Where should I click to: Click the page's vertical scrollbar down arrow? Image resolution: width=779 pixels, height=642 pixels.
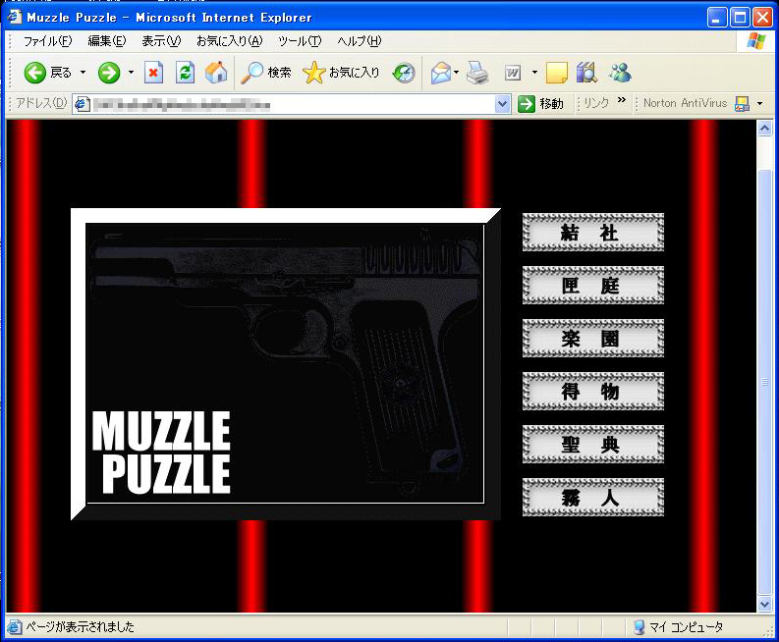point(764,605)
